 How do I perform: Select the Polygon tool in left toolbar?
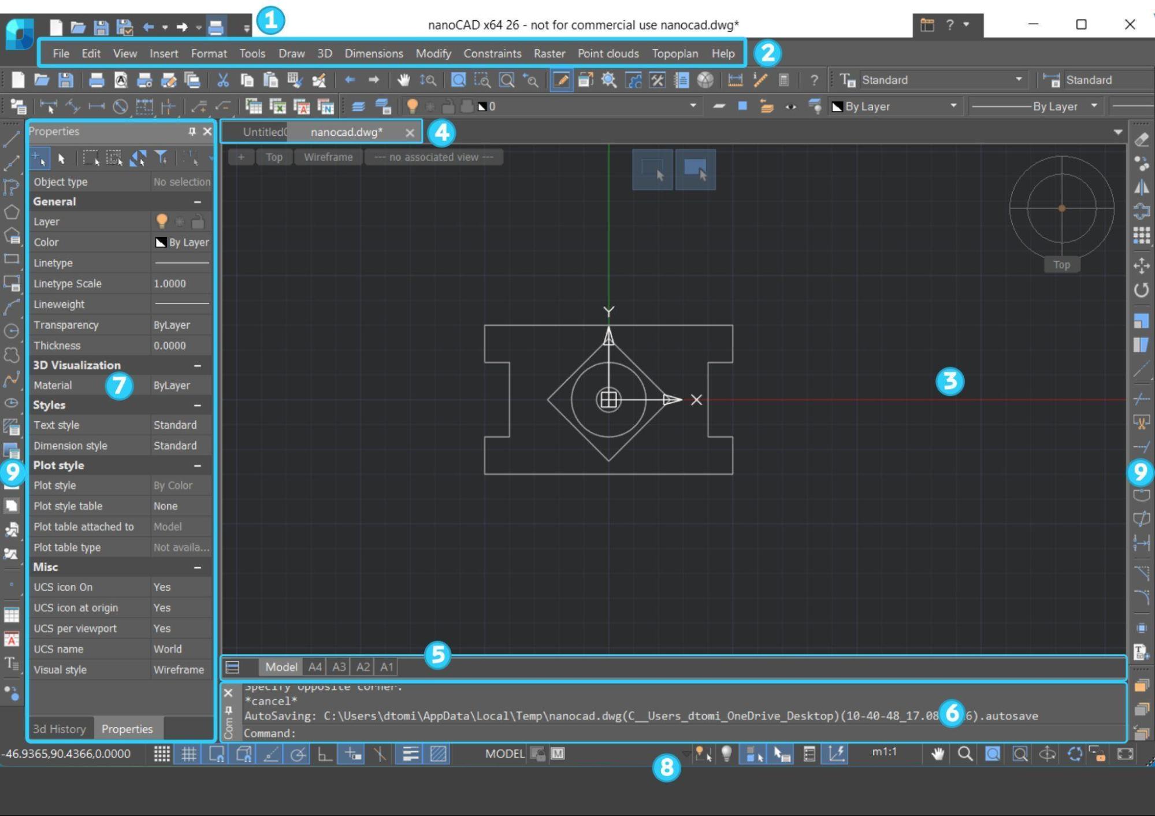11,212
